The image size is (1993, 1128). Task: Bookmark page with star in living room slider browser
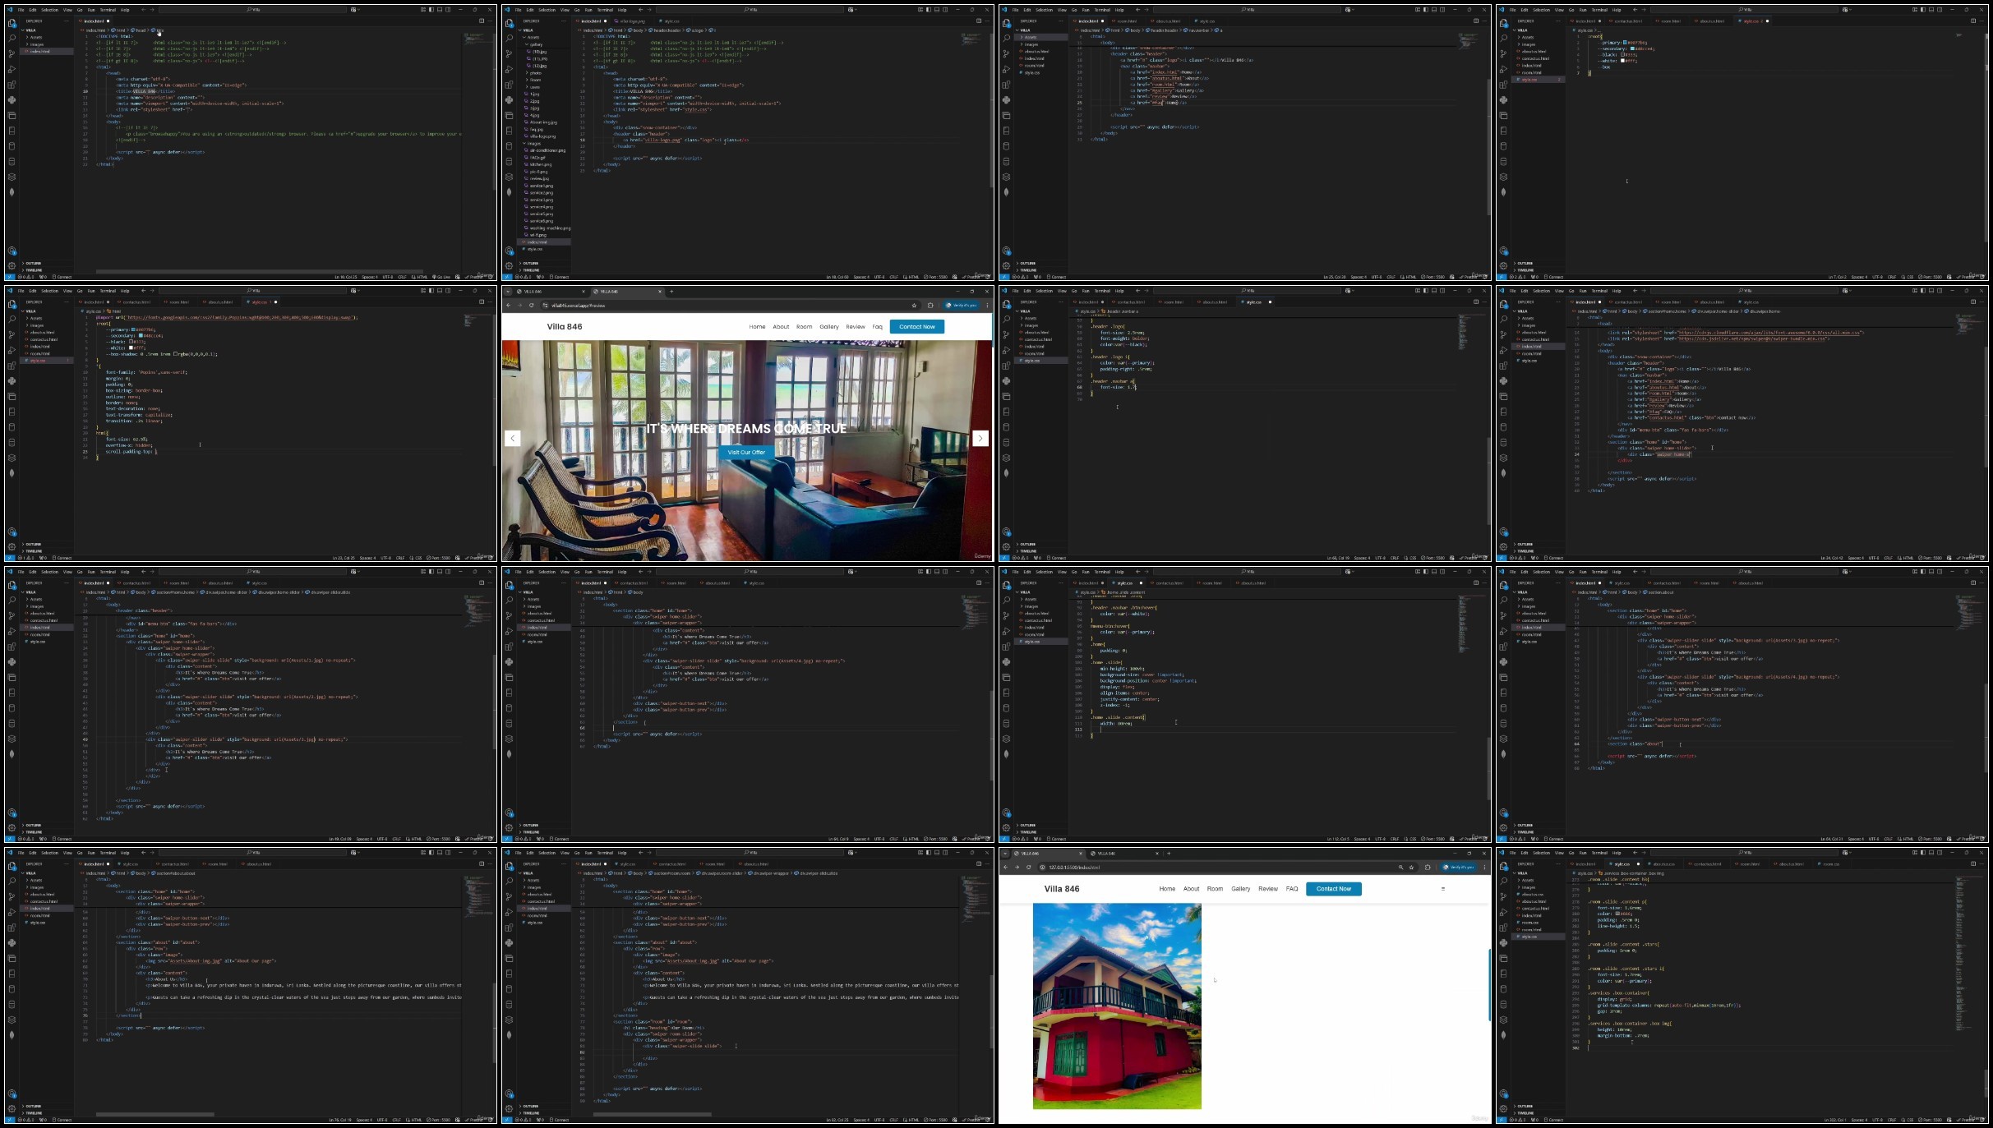click(914, 306)
